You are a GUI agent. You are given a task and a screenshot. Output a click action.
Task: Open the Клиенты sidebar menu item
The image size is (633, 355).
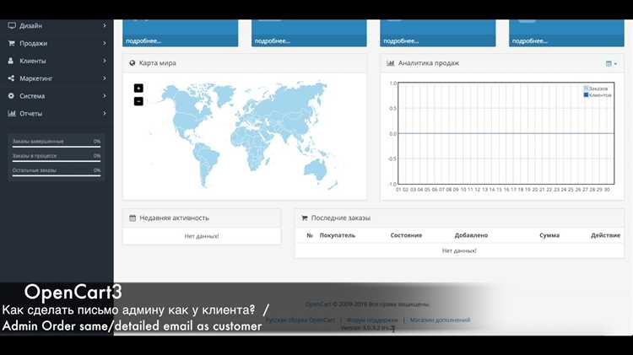pyautogui.click(x=57, y=61)
